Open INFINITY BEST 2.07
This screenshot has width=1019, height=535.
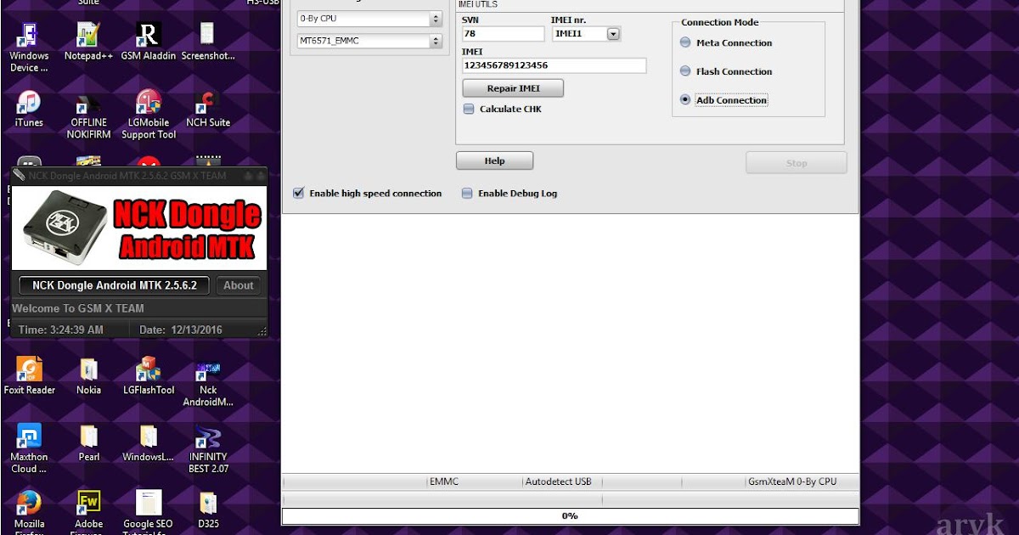206,438
